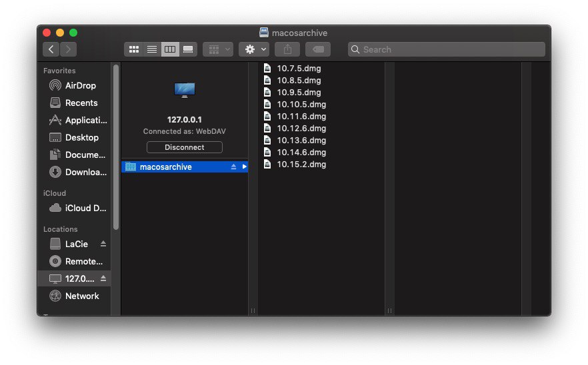Select file 10.9.5.dmg
Screen dimensions: 588x365
click(321, 92)
